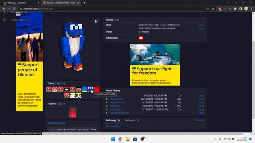The width and height of the screenshot is (255, 143).
Task: Open name history entry 5 link
Action: click(x=116, y=99)
